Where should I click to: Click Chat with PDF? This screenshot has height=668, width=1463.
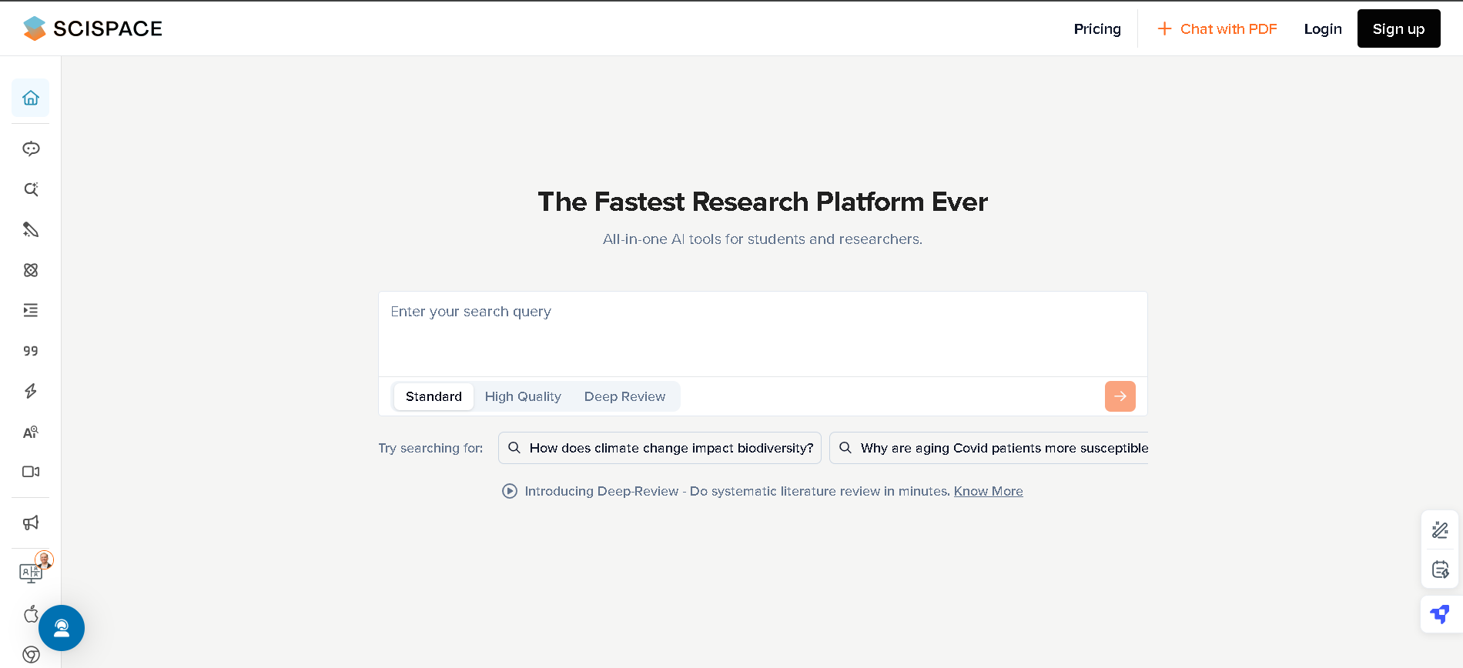pyautogui.click(x=1217, y=29)
